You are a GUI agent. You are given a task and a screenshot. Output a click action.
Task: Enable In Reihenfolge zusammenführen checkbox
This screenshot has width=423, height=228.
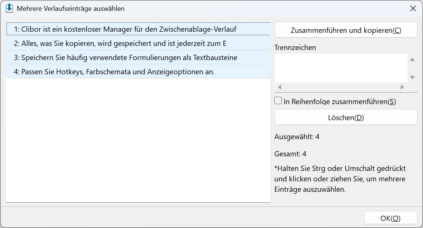(x=278, y=100)
